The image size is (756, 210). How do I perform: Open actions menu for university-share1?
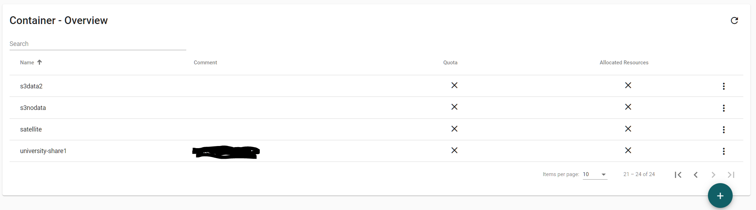[723, 151]
